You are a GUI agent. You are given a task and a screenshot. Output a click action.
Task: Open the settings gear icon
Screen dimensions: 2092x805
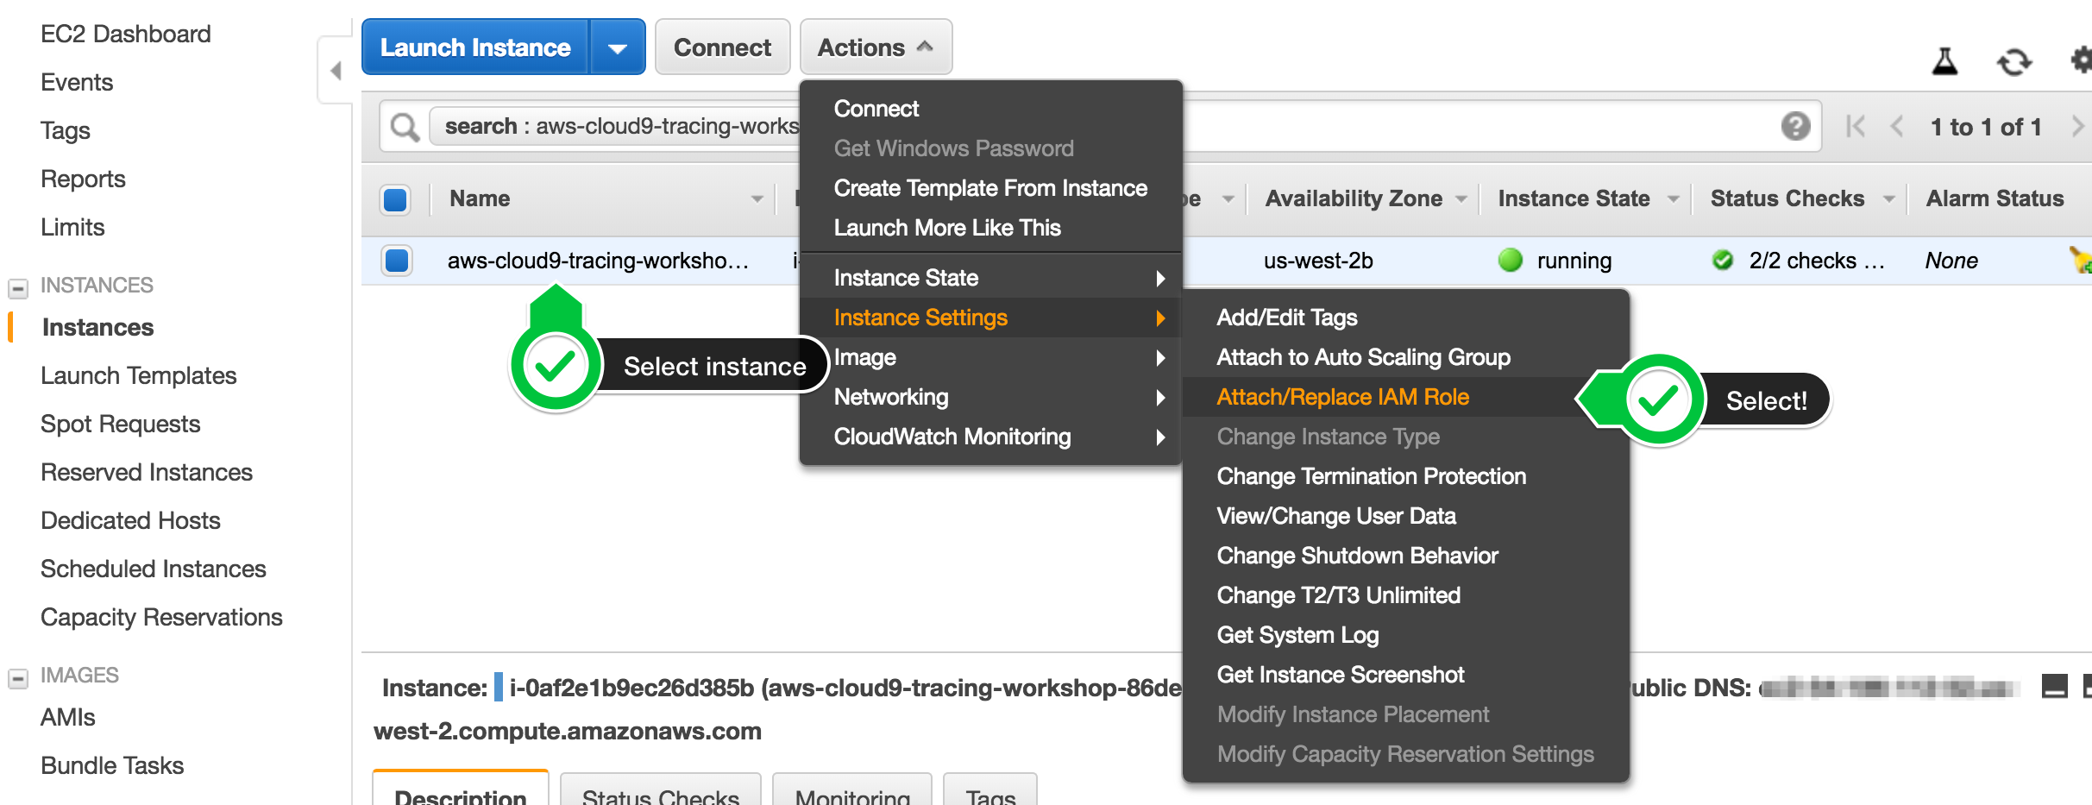click(2082, 60)
